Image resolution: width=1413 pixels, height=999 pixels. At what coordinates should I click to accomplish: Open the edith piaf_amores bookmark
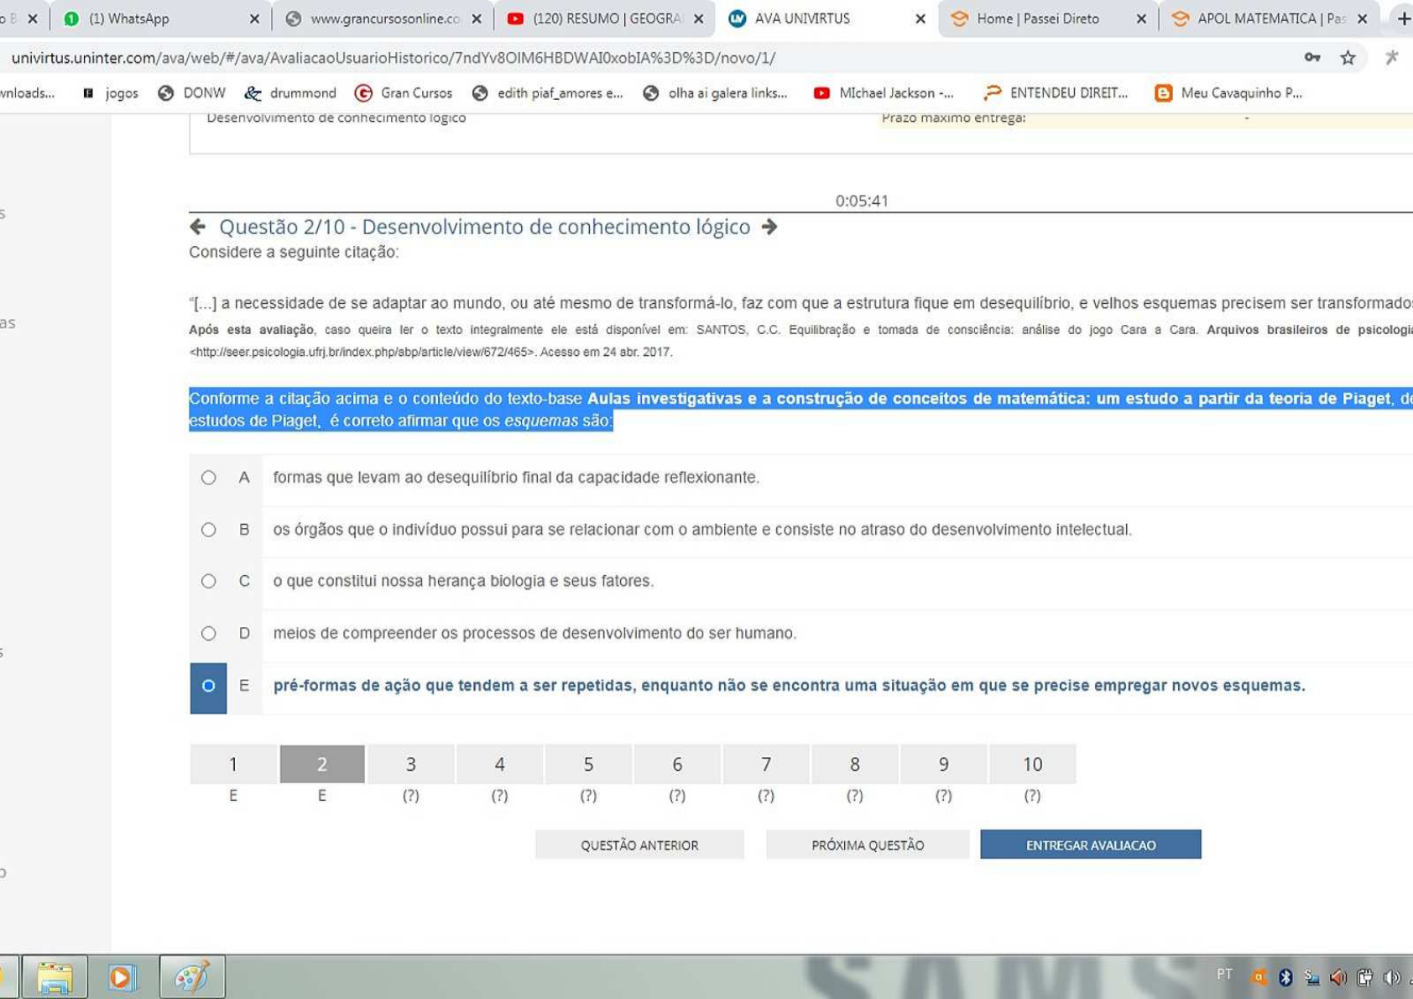(x=548, y=93)
